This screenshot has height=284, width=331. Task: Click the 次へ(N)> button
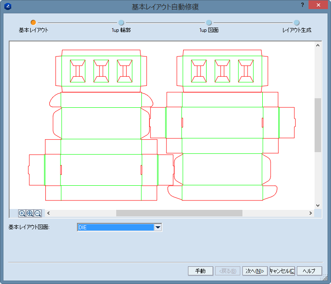click(x=255, y=271)
